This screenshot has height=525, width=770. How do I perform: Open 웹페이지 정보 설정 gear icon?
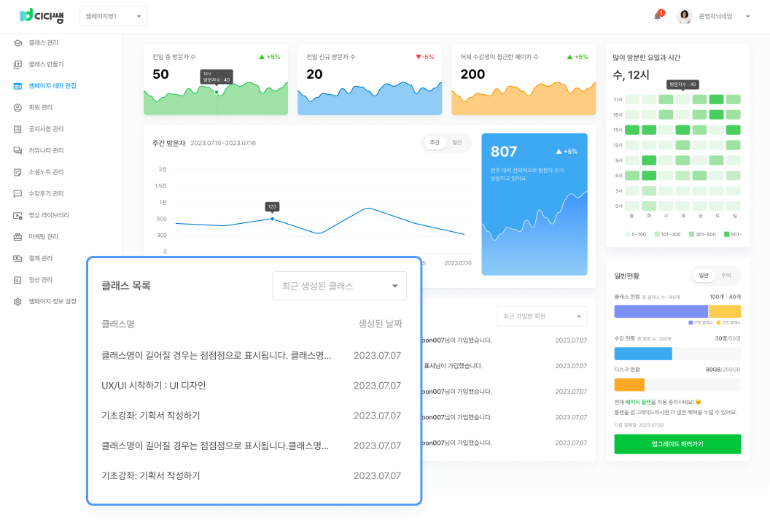pos(17,301)
